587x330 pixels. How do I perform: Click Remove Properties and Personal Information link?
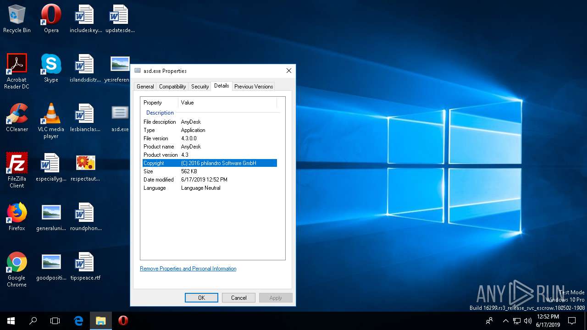pyautogui.click(x=188, y=269)
